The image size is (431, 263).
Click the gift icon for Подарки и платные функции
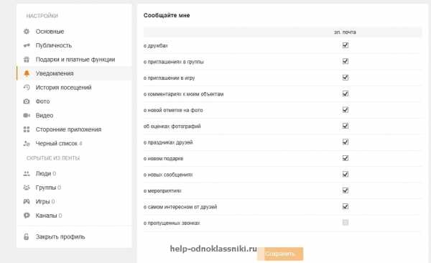click(x=27, y=60)
